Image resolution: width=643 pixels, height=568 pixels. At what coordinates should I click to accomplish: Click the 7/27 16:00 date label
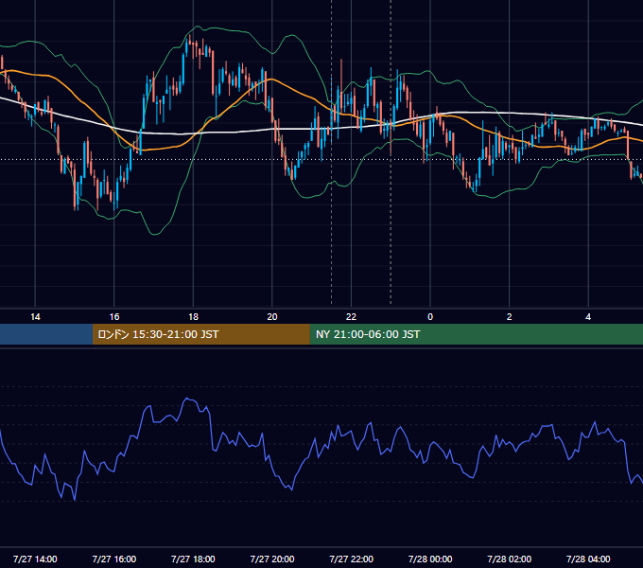114,559
